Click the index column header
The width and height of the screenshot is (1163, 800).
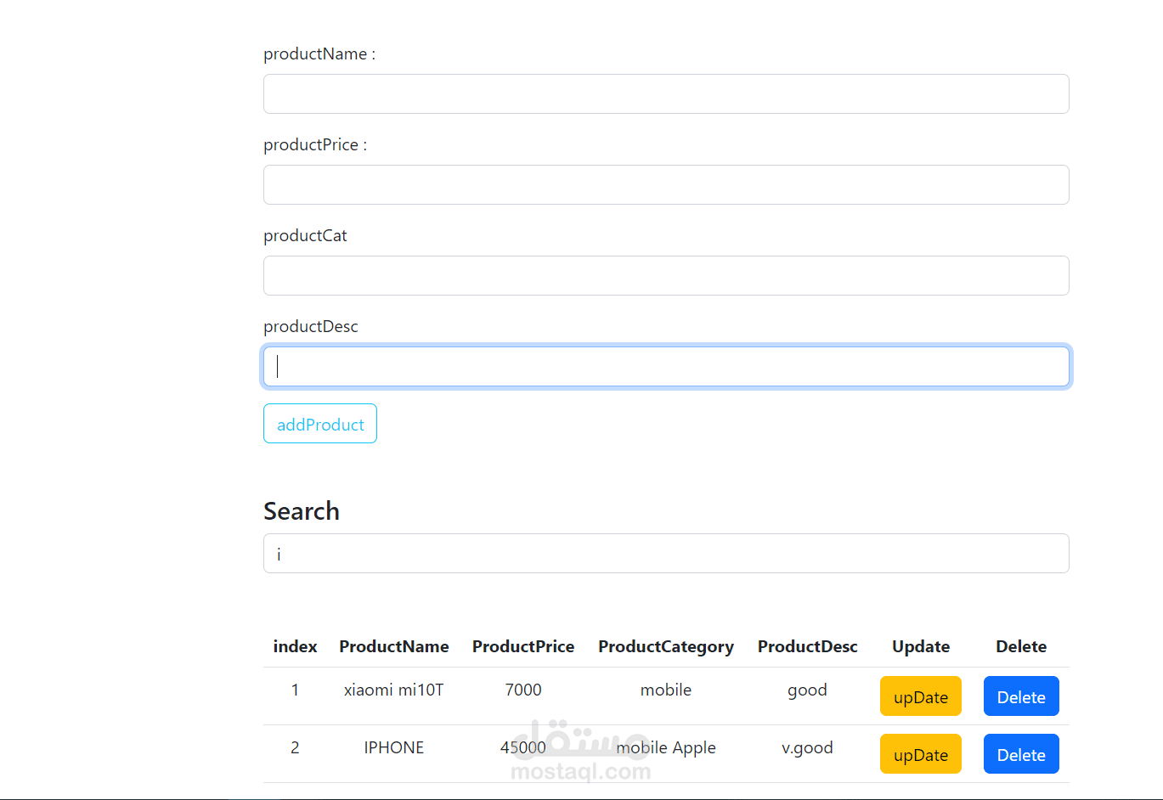point(295,646)
